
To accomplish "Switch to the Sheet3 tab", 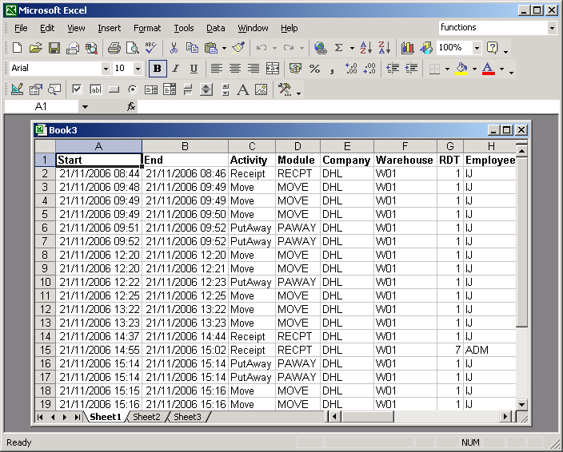I will coord(187,417).
